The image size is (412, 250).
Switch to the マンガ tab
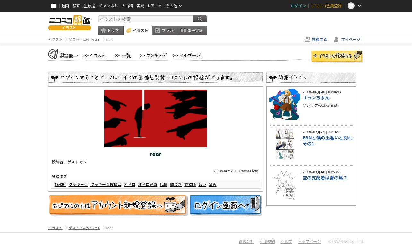[x=165, y=30]
